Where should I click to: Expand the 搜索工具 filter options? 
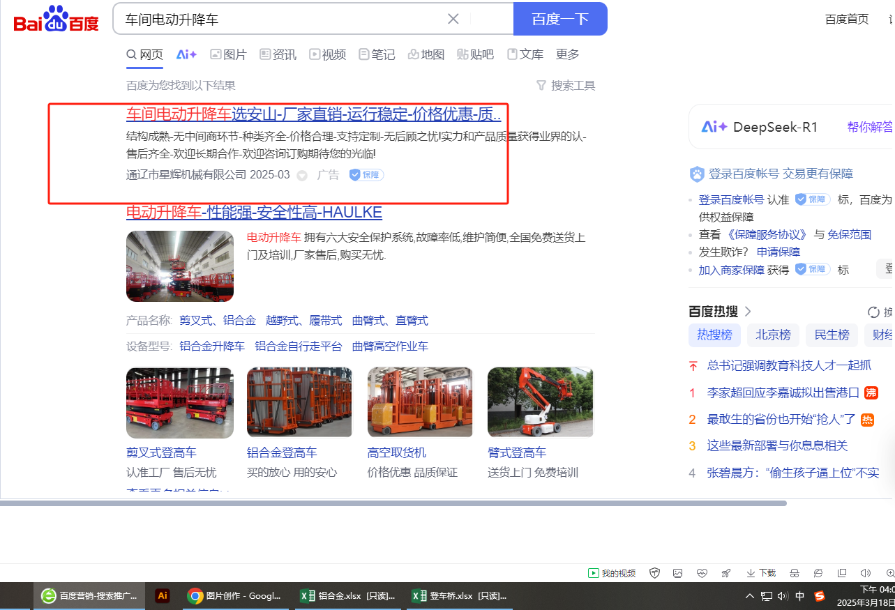pyautogui.click(x=566, y=86)
